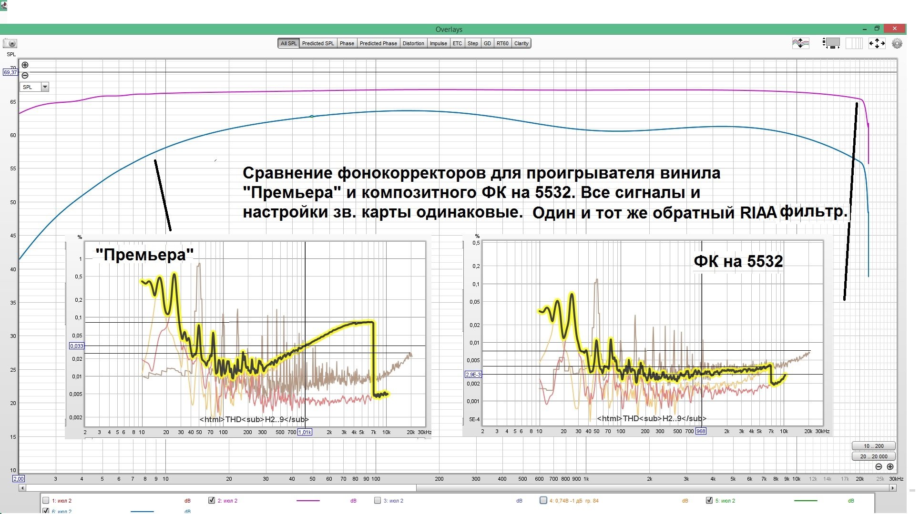Toggle the scrollbars display icon

point(831,43)
